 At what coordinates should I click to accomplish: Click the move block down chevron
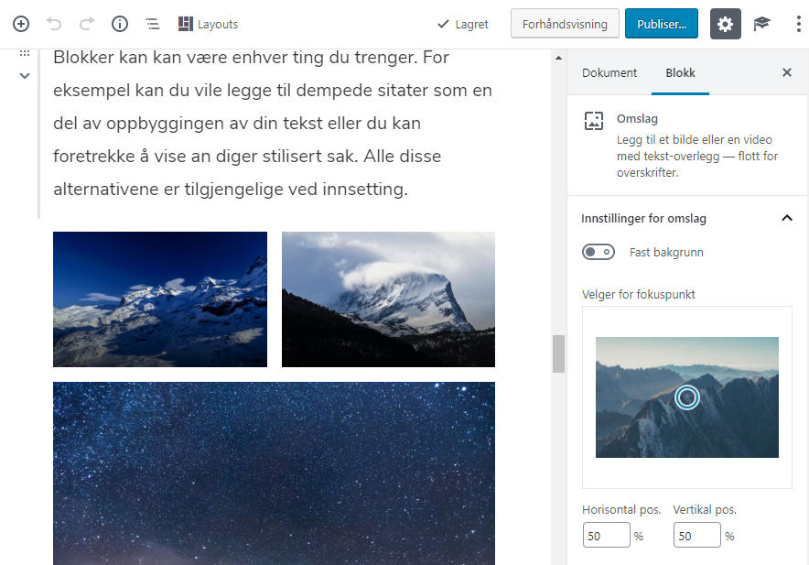(x=25, y=75)
